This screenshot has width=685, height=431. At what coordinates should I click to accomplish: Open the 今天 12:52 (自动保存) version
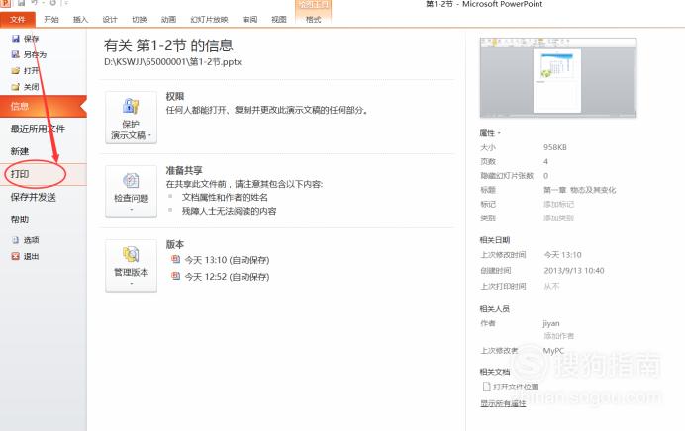[x=227, y=277]
